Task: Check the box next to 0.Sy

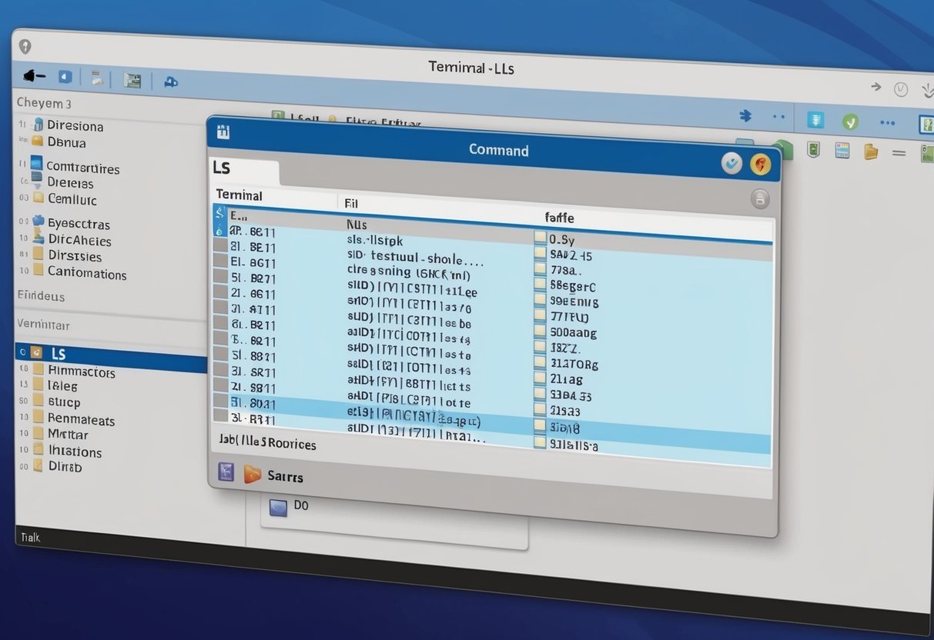Action: pyautogui.click(x=541, y=238)
